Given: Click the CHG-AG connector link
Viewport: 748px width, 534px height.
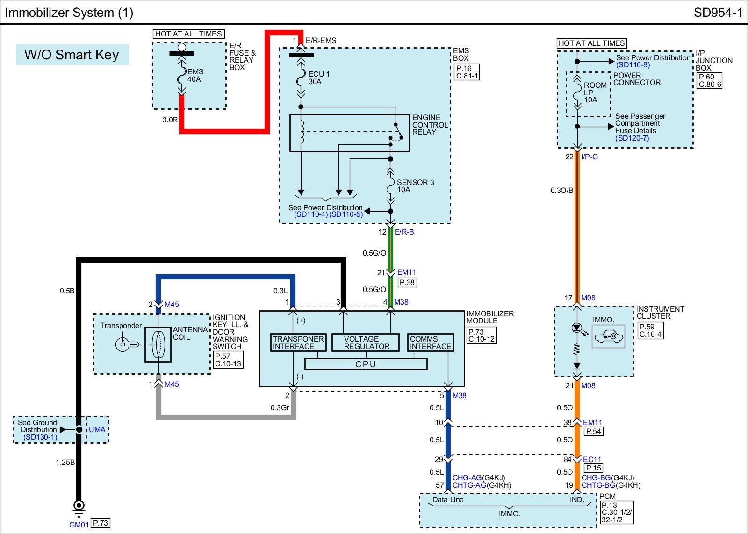Looking at the screenshot, I should pos(467,478).
